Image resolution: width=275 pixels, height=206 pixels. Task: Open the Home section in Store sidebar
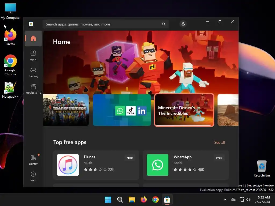pos(33,38)
